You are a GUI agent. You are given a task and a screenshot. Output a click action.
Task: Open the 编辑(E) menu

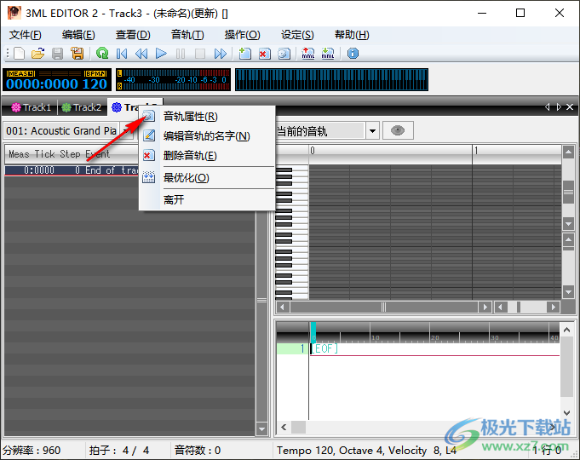[78, 35]
